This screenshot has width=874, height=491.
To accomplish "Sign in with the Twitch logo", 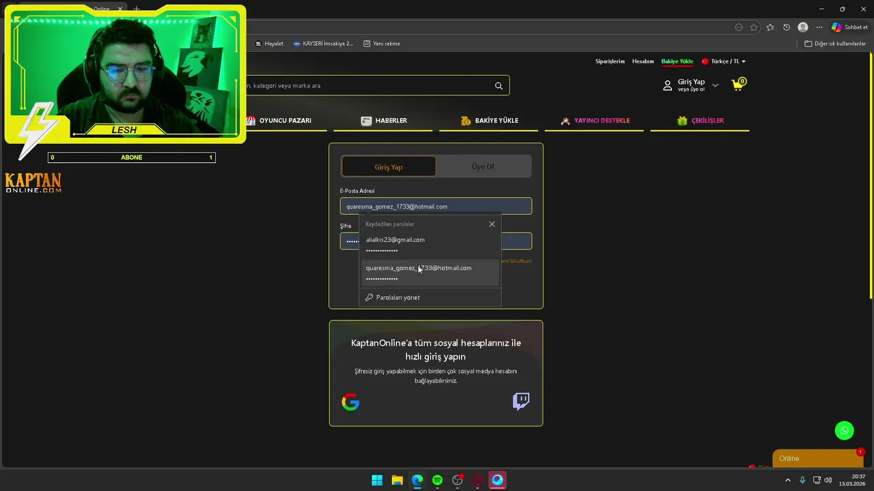I will (521, 401).
